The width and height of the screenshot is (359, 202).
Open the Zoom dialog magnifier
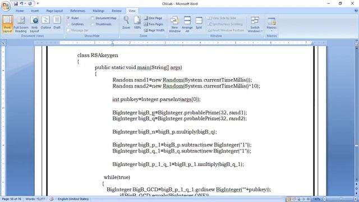(126, 22)
